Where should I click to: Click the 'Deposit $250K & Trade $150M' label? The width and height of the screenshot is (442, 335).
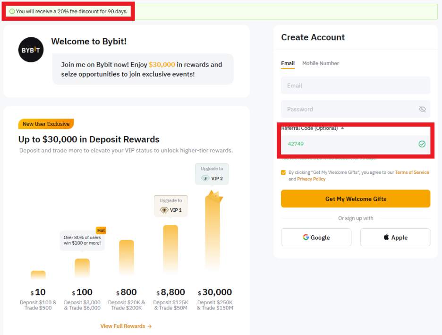tap(215, 305)
